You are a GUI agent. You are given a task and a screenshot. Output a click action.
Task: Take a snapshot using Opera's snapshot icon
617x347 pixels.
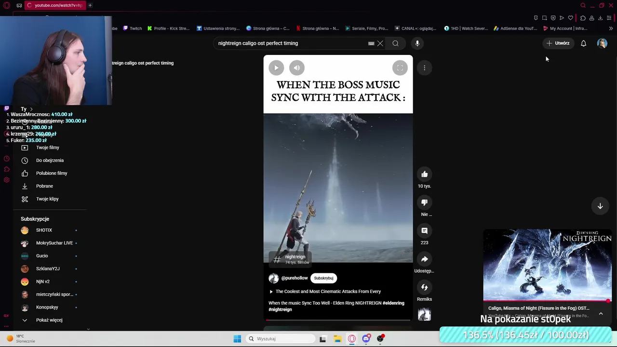(544, 18)
